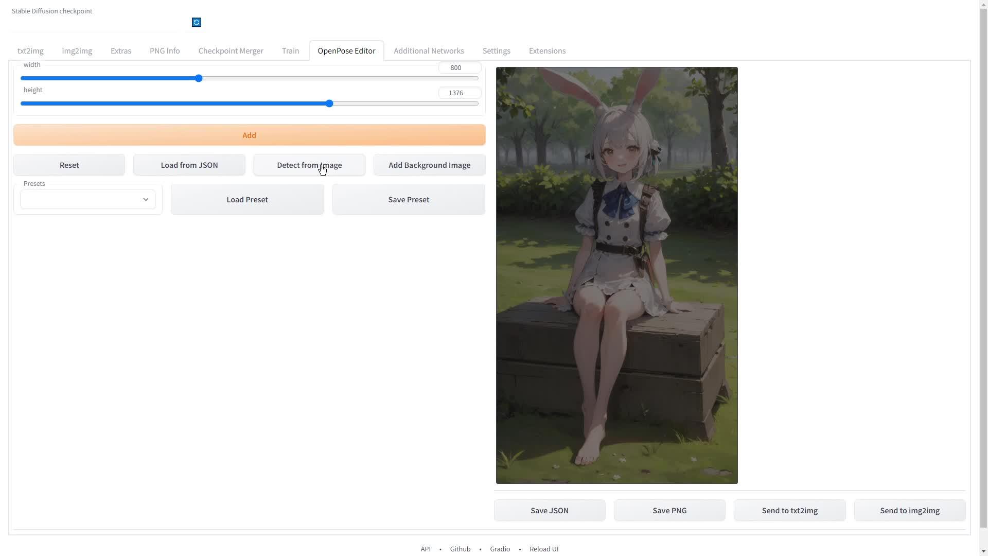This screenshot has width=988, height=556.
Task: Open the Settings tab
Action: click(496, 50)
